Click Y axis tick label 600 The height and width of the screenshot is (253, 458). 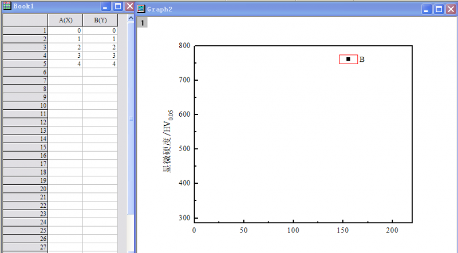point(184,114)
